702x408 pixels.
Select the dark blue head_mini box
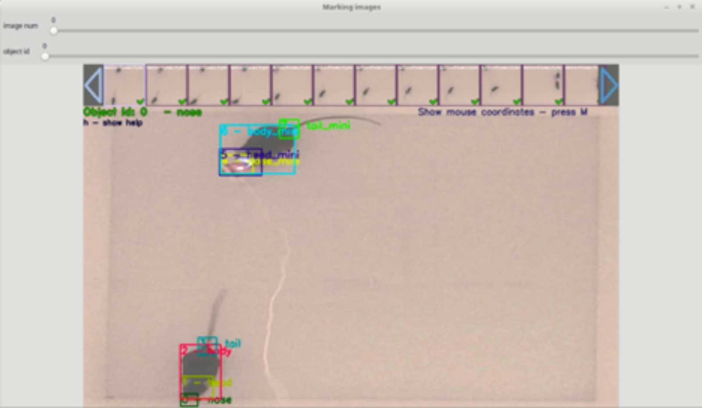point(240,162)
